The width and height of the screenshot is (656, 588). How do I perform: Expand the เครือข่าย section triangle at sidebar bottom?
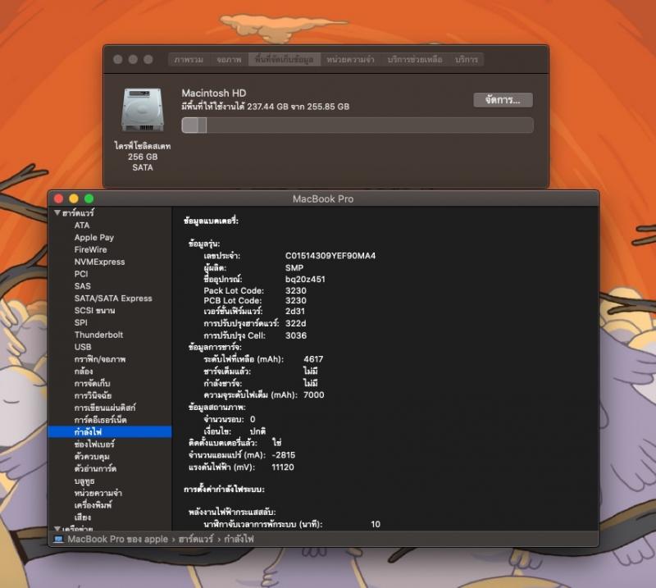(57, 529)
